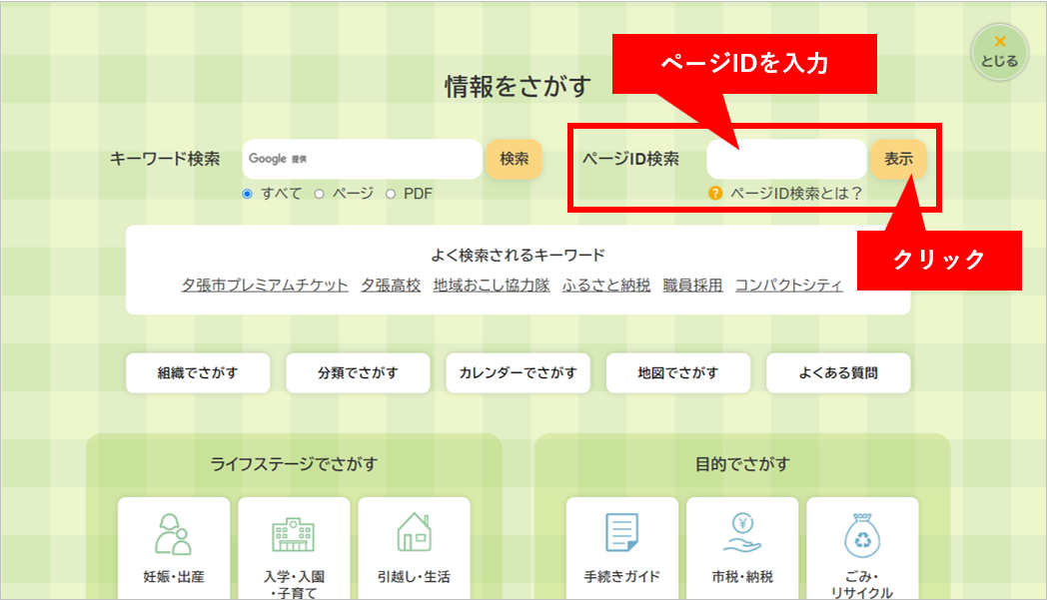Image resolution: width=1047 pixels, height=600 pixels.
Task: Open the 手続きガイド document icon
Action: coord(621,534)
